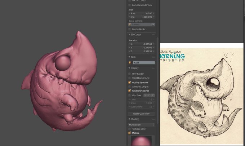Enable the Render Border checkbox
Screen dimensions: 245x146
(x=129, y=29)
